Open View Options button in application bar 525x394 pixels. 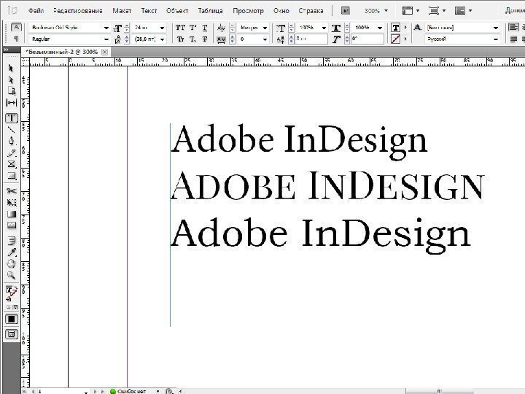click(x=411, y=11)
